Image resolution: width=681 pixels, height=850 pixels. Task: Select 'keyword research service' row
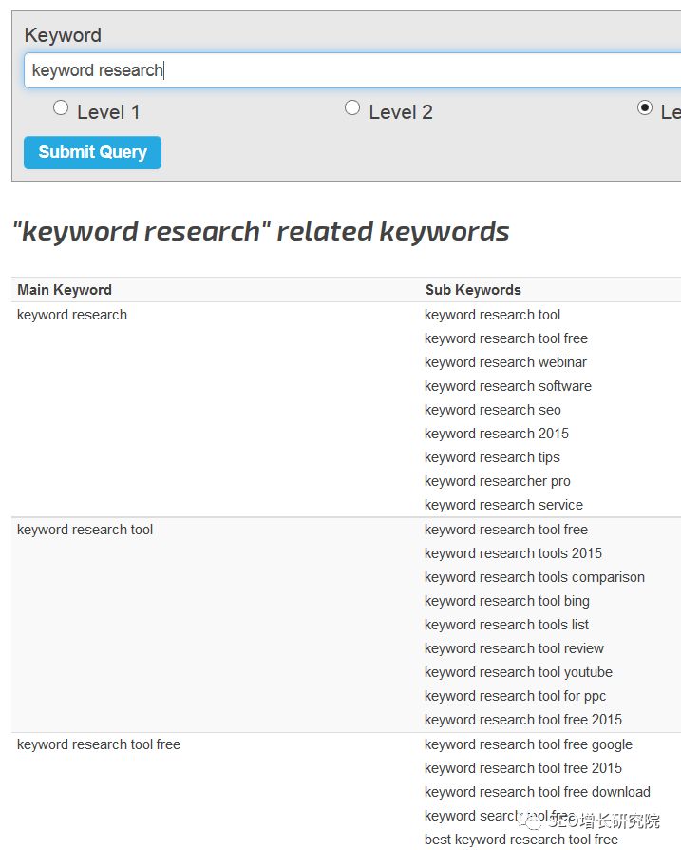point(503,505)
